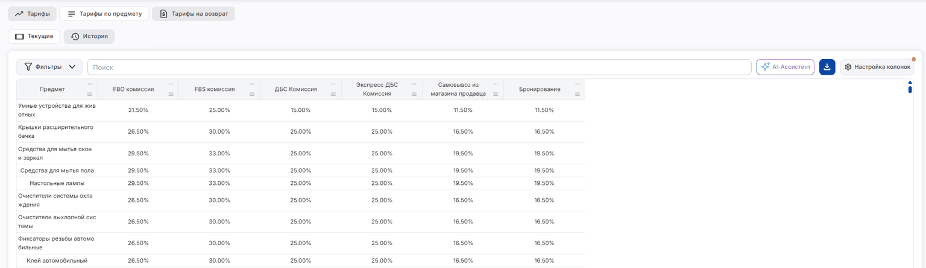The height and width of the screenshot is (268, 926).
Task: Select the История view toggle
Action: pos(89,36)
